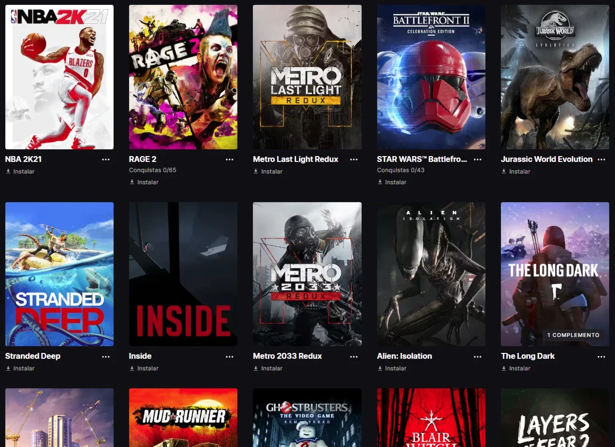Click the STAR WARS Battlefro... title

422,159
